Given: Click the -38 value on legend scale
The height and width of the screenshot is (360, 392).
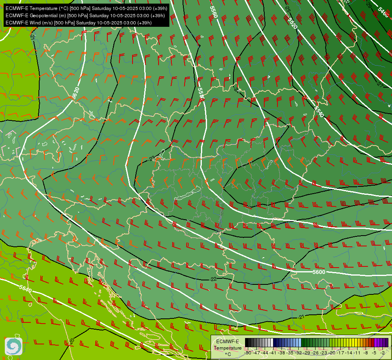Looking at the screenshot, I should (x=281, y=353).
